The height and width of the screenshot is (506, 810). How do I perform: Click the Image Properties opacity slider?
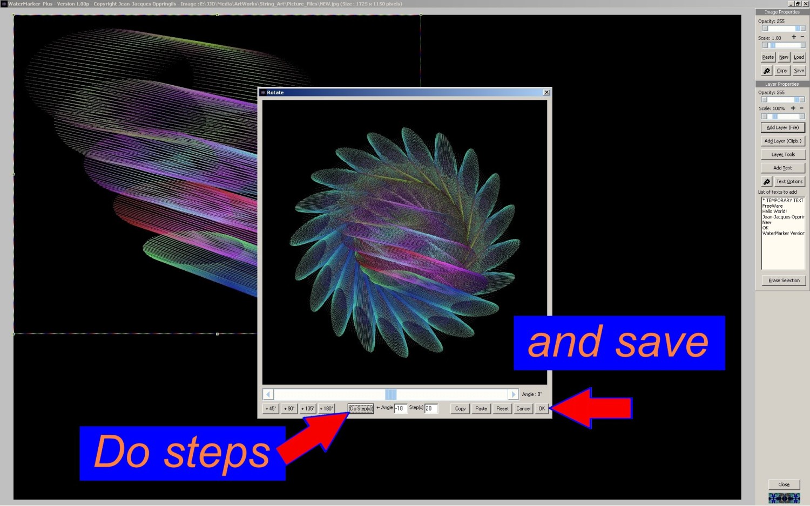tap(783, 29)
